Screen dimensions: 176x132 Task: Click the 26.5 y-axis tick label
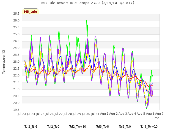point(16,14)
